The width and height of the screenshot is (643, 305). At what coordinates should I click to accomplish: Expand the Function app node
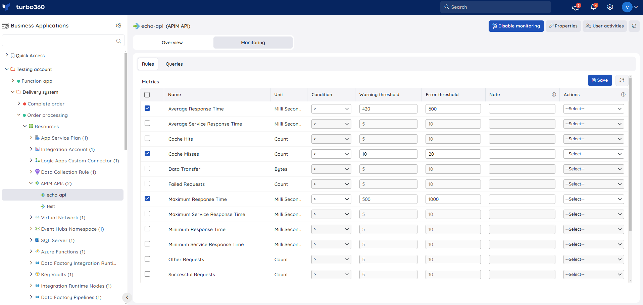13,81
